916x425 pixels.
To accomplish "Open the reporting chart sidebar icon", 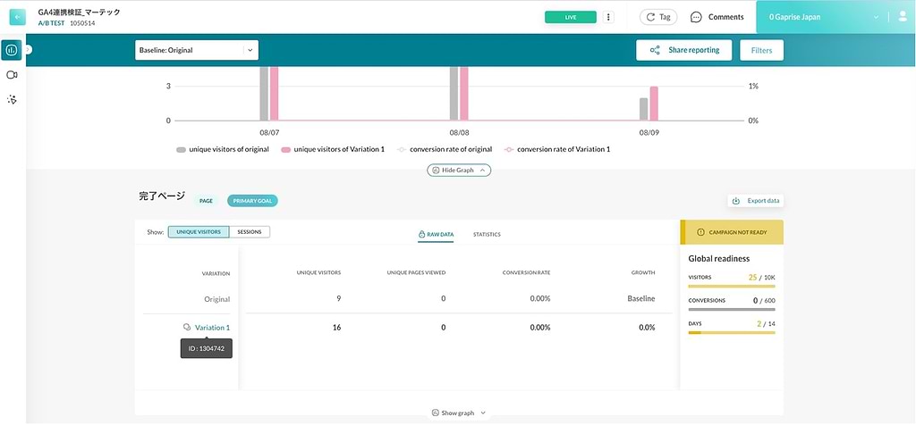I will click(13, 50).
